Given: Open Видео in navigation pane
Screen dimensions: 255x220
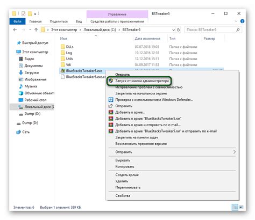Looking at the screenshot, I should [29, 59].
